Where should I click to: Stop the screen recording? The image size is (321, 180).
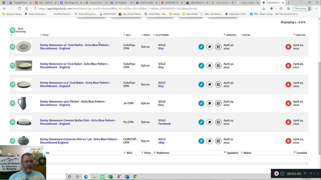(x=276, y=173)
